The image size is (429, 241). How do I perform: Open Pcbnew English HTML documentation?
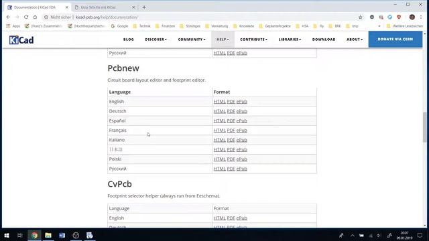coord(219,101)
